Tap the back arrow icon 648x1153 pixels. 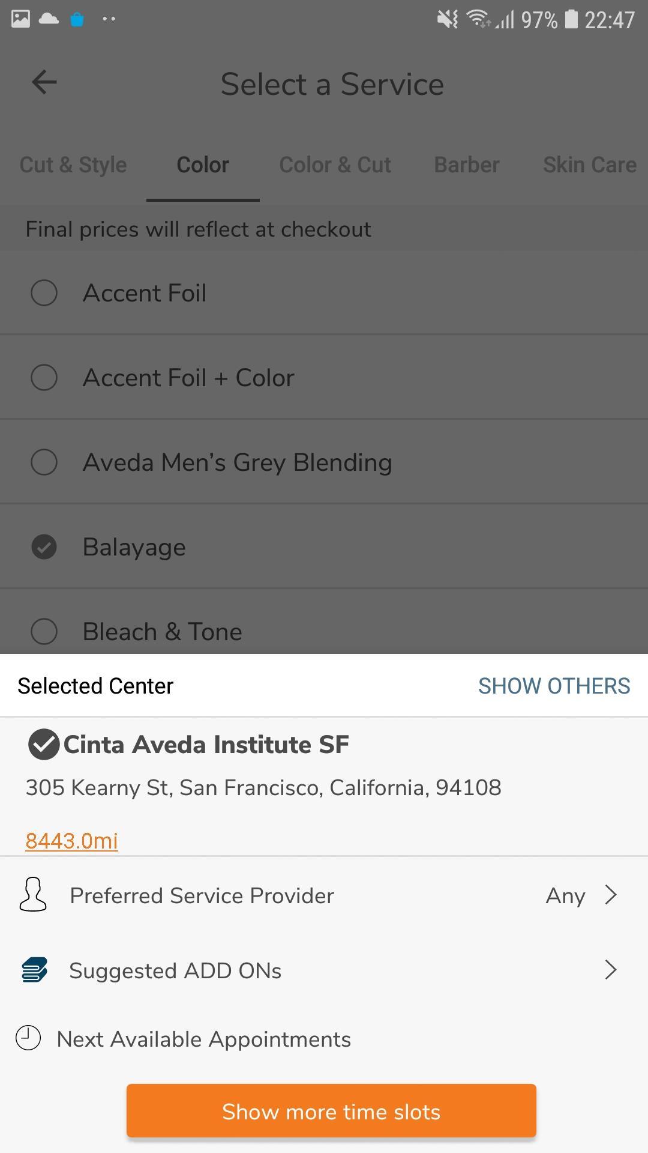tap(44, 82)
